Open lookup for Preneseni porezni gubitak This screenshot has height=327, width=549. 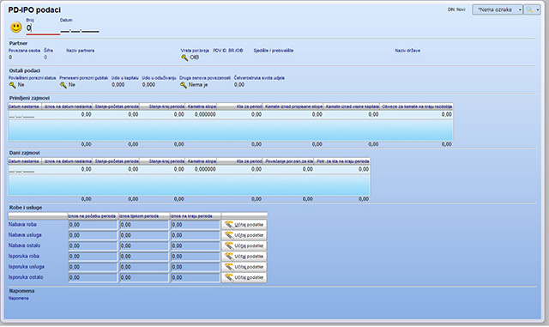click(x=63, y=85)
